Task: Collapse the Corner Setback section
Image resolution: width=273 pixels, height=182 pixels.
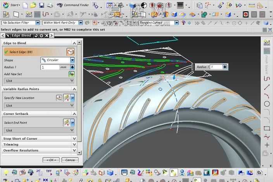Action: pos(74,114)
